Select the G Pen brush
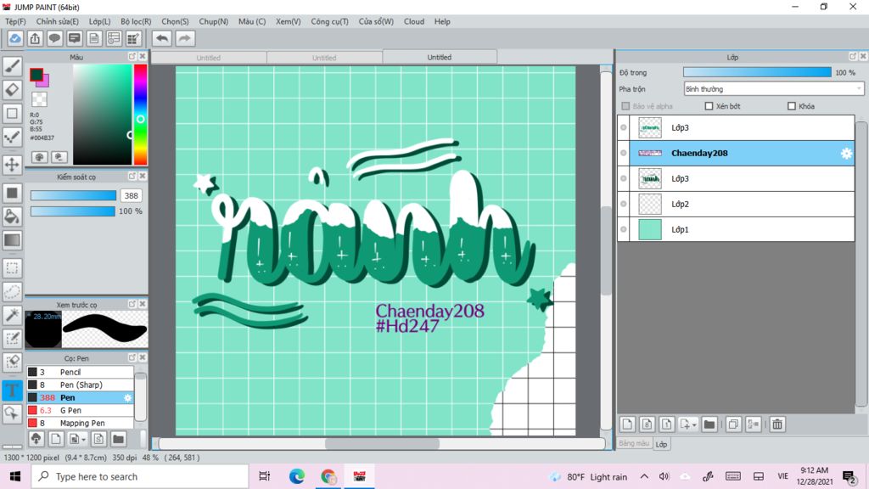Screen dimensions: 869x489 (x=81, y=410)
